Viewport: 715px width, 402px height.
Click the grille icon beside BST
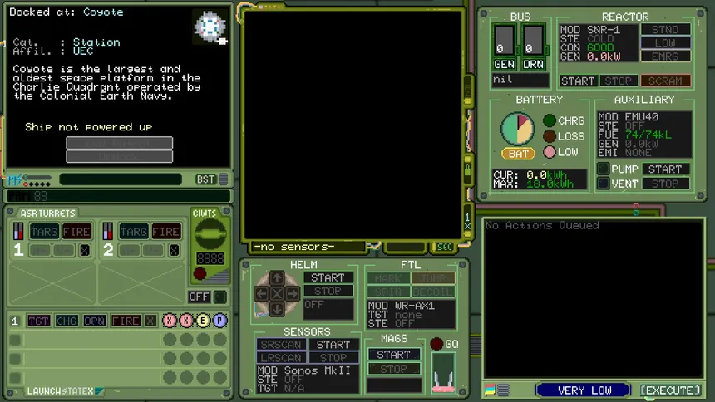[224, 179]
